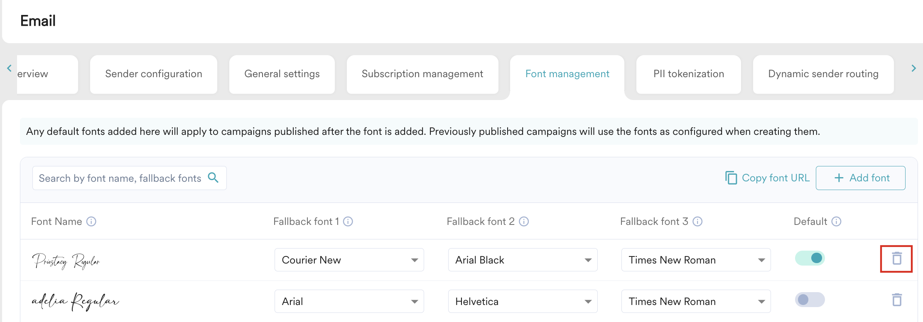This screenshot has height=322, width=923.
Task: Delete the Priestacy Regular font row
Action: point(896,259)
